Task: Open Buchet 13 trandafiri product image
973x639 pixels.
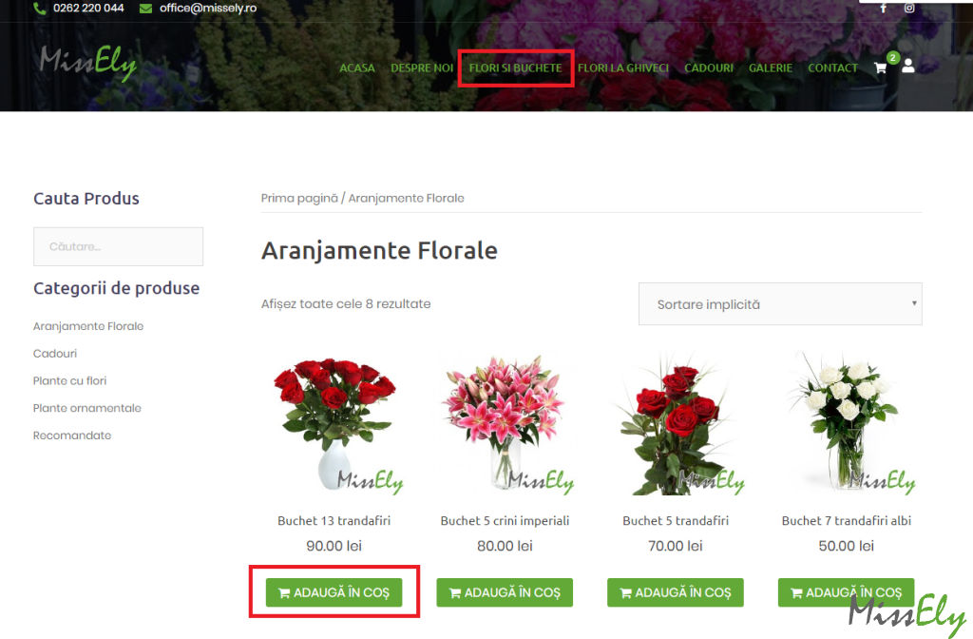Action: [x=334, y=422]
